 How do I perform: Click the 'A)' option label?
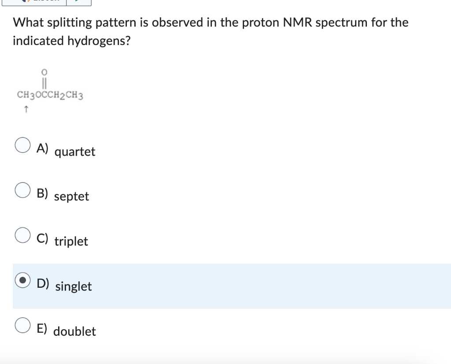(43, 149)
